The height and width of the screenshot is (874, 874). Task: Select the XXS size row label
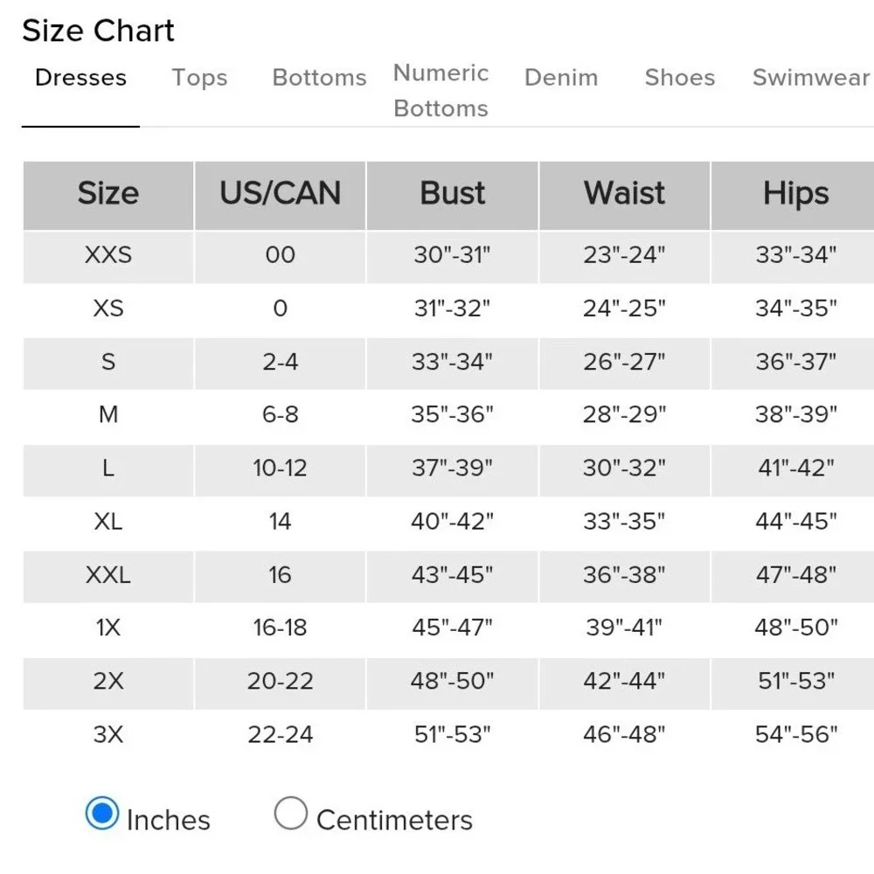(x=108, y=254)
